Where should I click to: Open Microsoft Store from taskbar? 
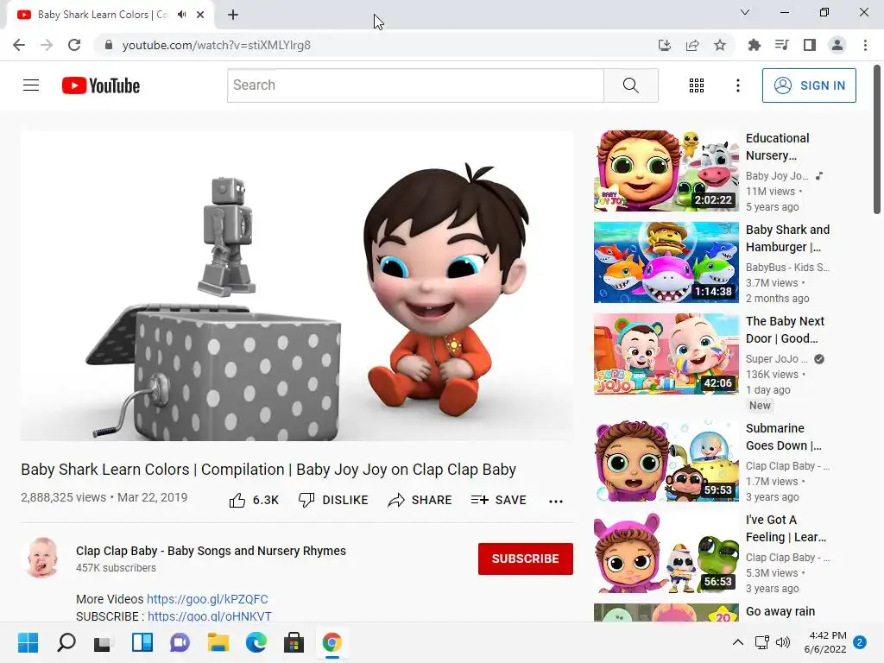294,642
